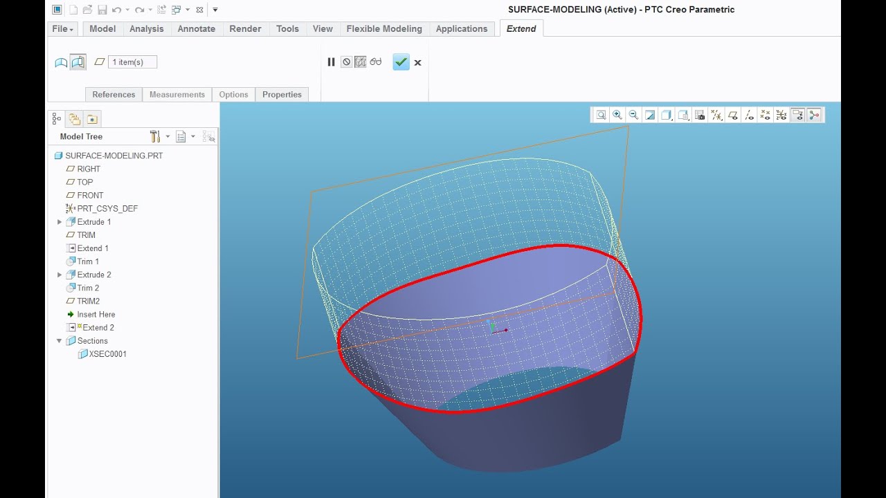The height and width of the screenshot is (498, 886).
Task: Select the Extend ribbon tab
Action: 521,29
